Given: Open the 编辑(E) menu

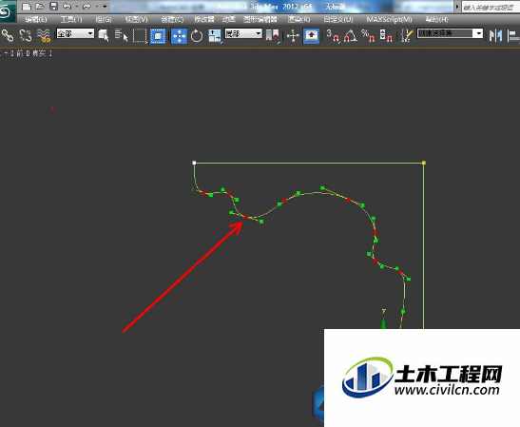Looking at the screenshot, I should click(x=36, y=20).
